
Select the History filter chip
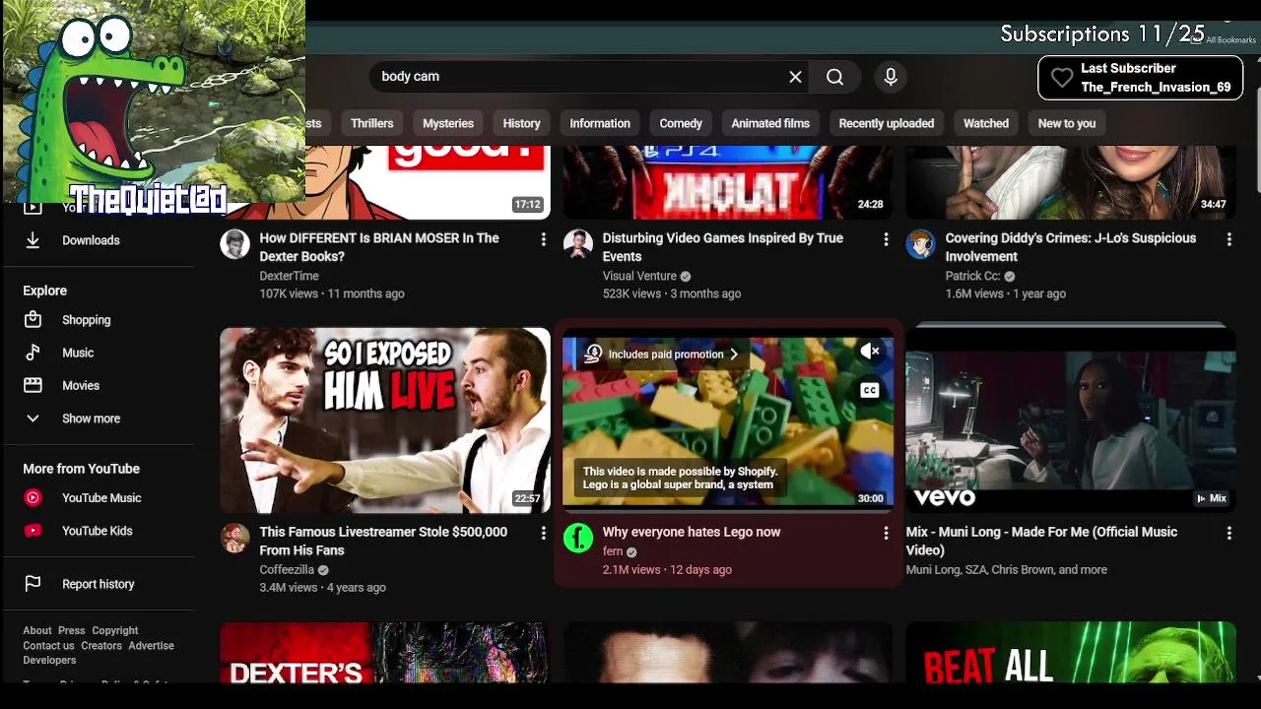(x=521, y=123)
